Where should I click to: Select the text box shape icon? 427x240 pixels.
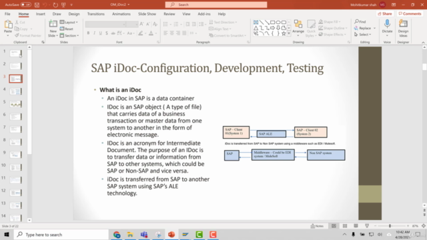point(256,22)
